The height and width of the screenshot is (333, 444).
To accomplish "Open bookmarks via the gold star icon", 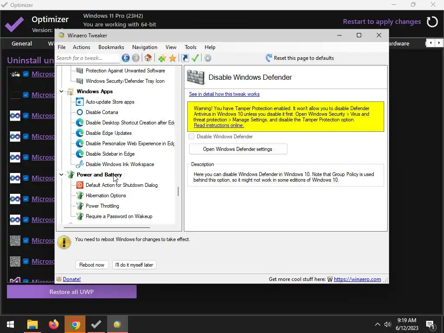I will (173, 58).
